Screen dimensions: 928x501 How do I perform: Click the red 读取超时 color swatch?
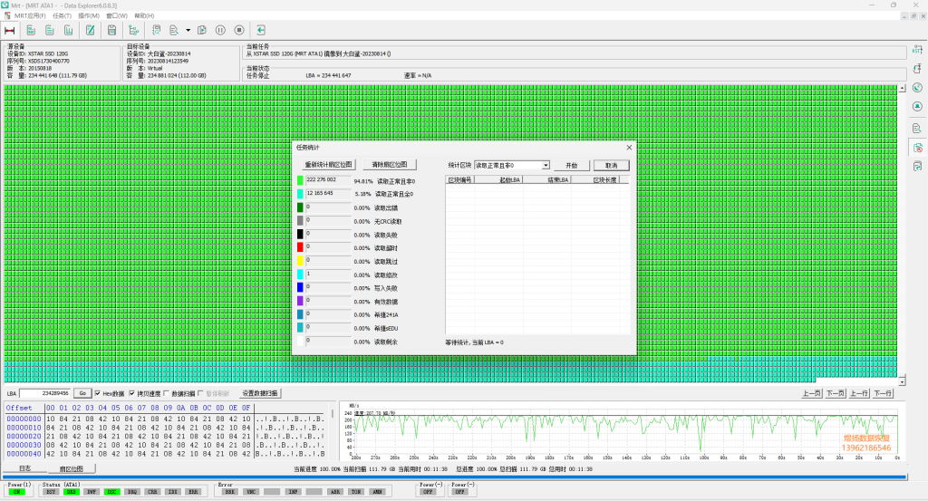[x=300, y=247]
